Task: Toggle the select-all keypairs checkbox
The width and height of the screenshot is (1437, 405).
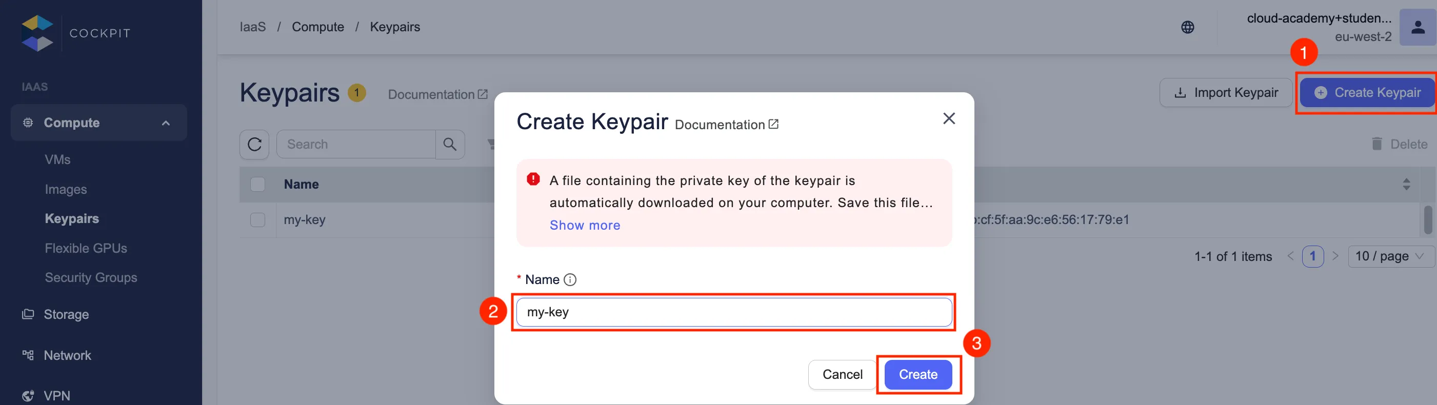Action: coord(258,184)
